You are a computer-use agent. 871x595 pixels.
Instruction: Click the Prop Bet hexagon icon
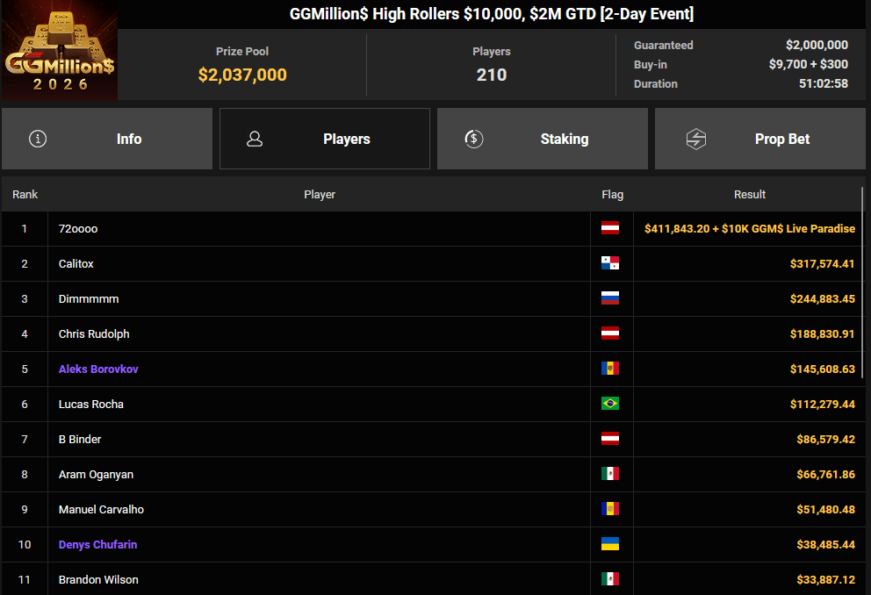point(696,139)
